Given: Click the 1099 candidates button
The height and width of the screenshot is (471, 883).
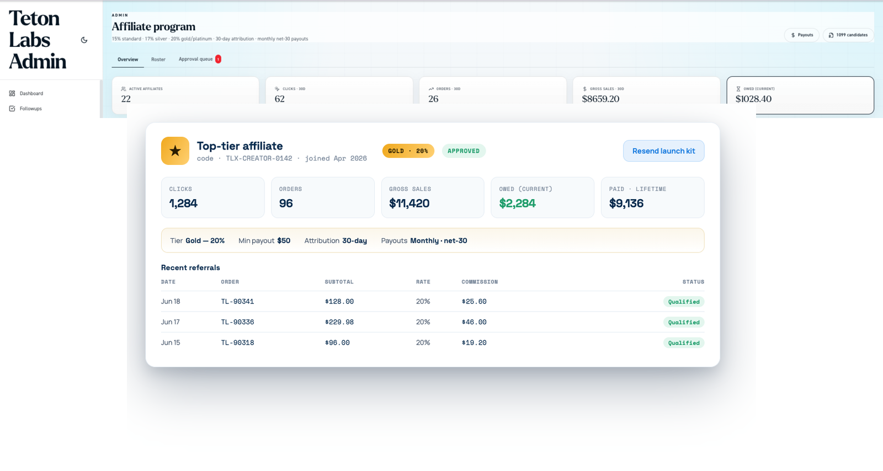Looking at the screenshot, I should point(848,35).
